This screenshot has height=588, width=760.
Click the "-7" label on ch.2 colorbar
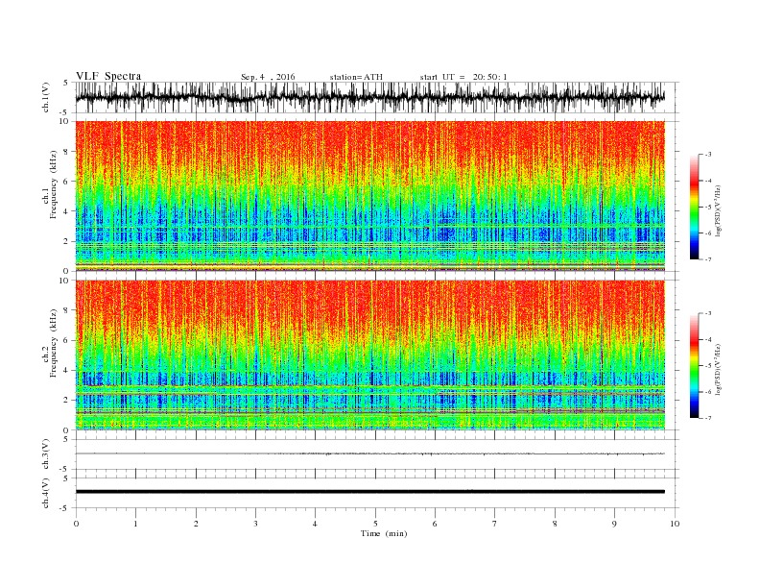(707, 418)
